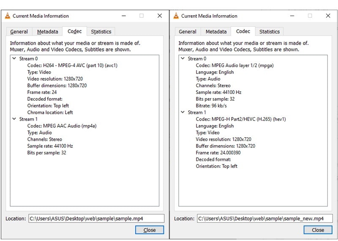The width and height of the screenshot is (338, 241).
Task: Click Close button in sample_new.mp4 window
Action: (318, 230)
